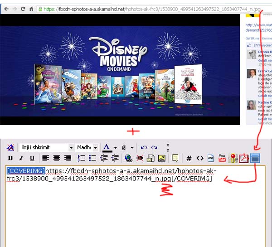Increase the text indent
272x247 pixels.
pos(115,158)
